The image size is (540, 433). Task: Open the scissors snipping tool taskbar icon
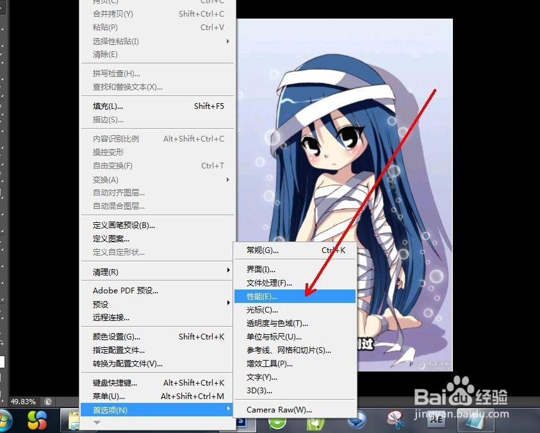coord(396,420)
